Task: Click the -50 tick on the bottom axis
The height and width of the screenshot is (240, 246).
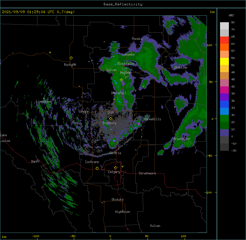Action: 73,236
